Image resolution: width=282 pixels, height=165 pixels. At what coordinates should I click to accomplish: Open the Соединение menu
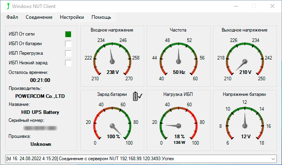pos(39,17)
